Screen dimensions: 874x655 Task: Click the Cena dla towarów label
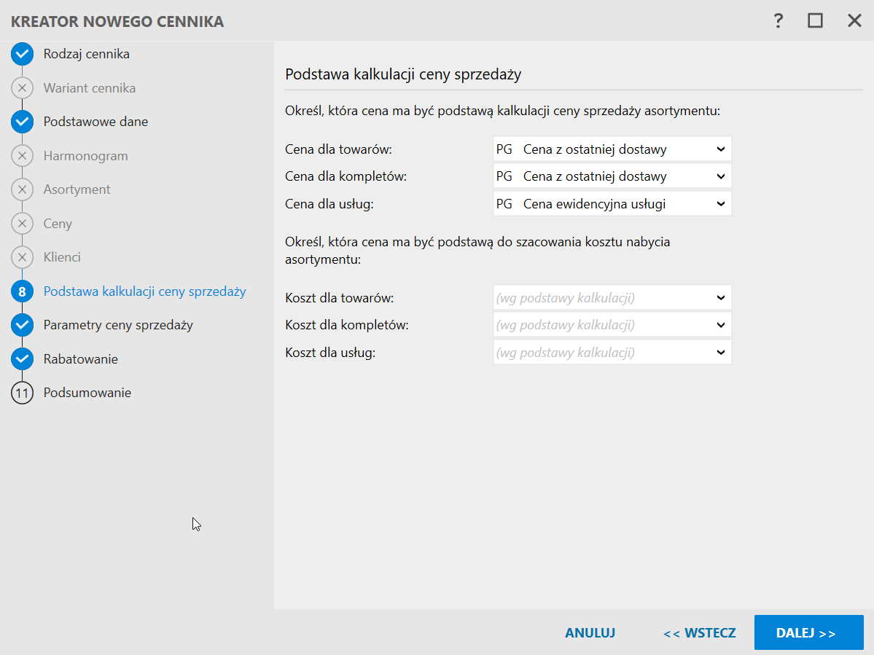[x=338, y=149]
